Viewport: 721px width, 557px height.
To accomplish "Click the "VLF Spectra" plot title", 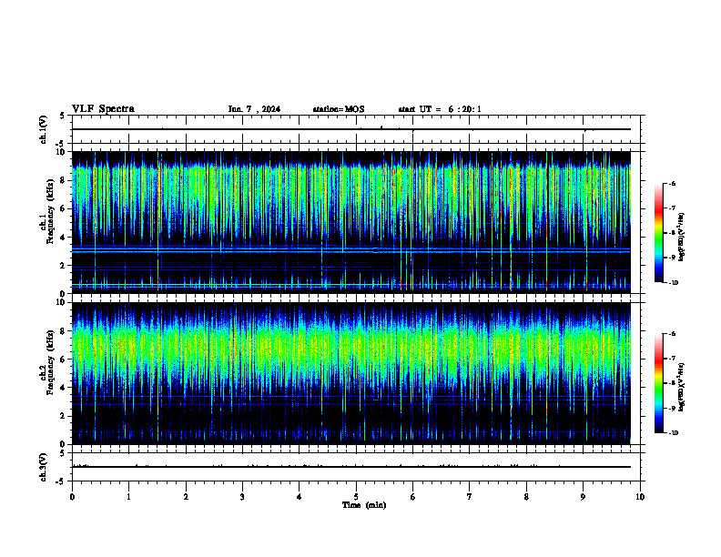I will 103,109.
